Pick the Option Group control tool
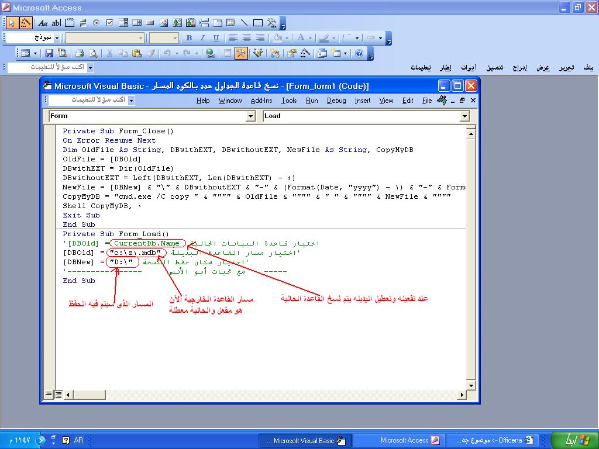 coord(70,23)
